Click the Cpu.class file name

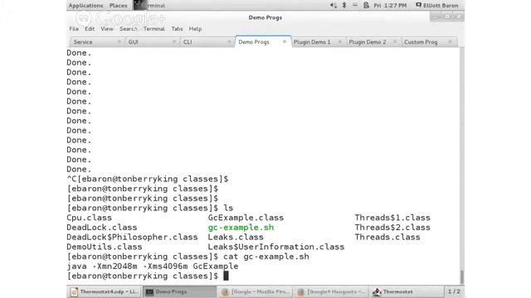tap(89, 218)
